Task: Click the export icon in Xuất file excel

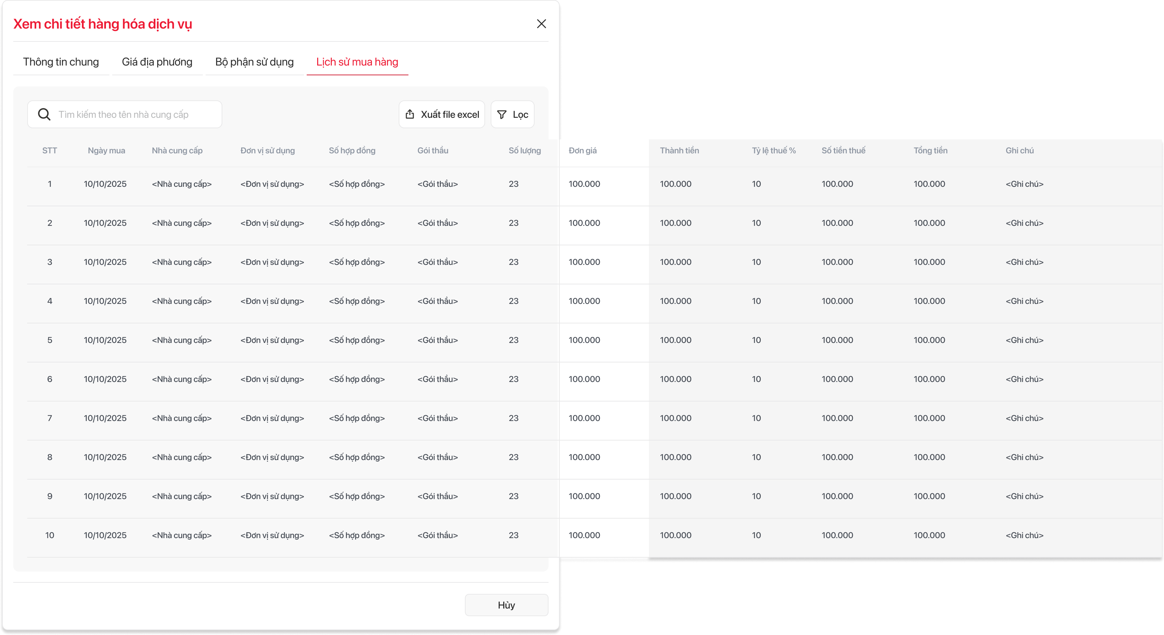Action: click(x=410, y=114)
